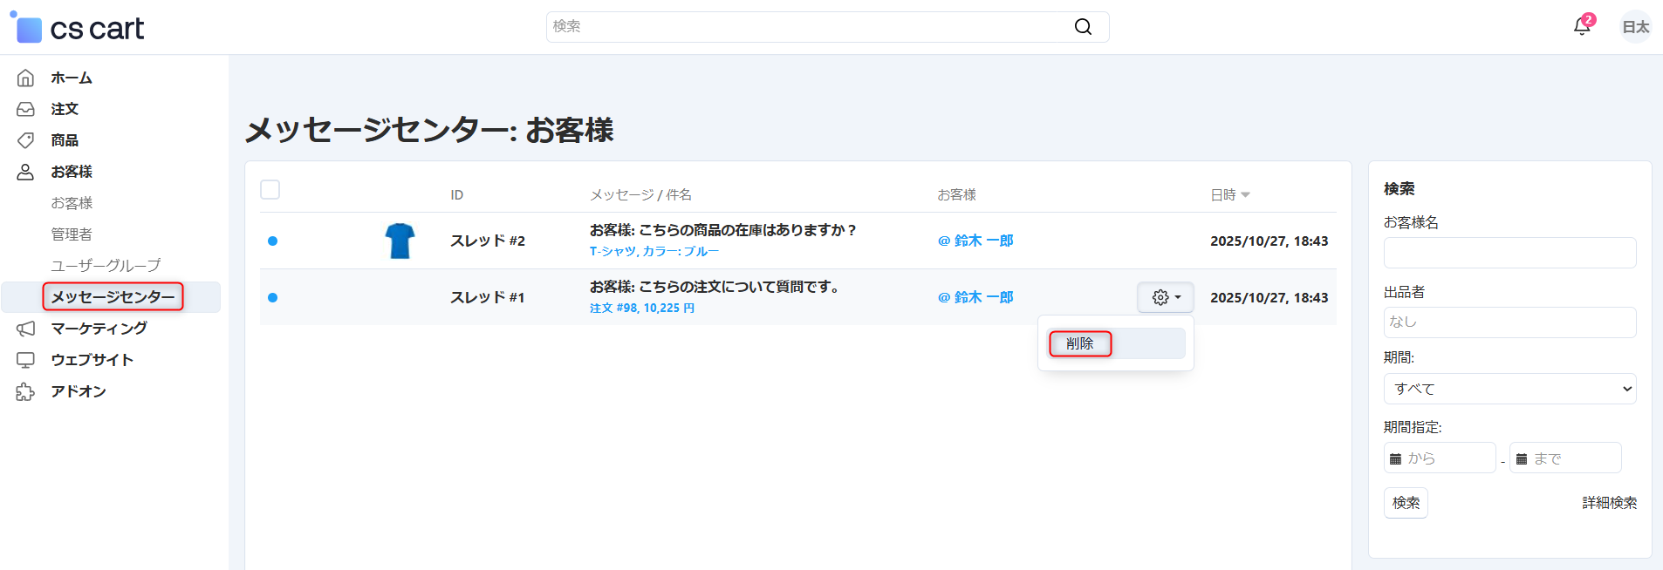Click the Add-ons puzzle icon in sidebar
1663x570 pixels.
point(25,391)
